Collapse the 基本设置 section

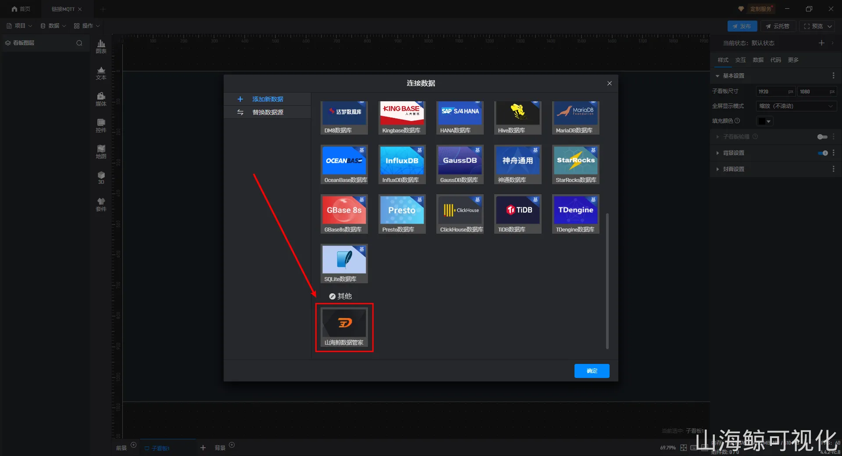point(717,76)
